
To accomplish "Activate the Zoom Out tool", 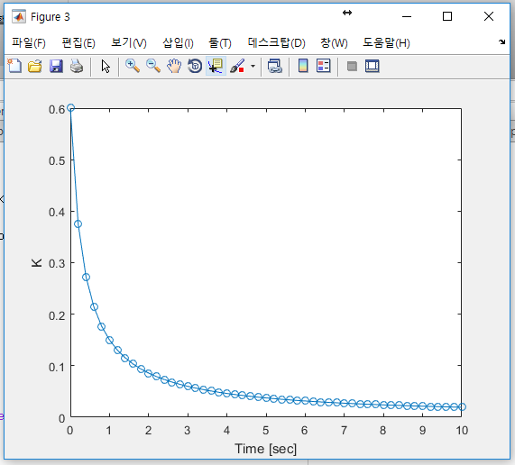I will tap(153, 66).
